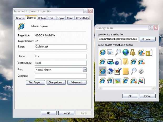Select the gray printer-like icon
Screen dimensions: 163x122
point(141,71)
